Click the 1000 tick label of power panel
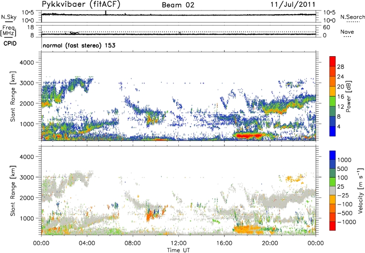The height and width of the screenshot is (253, 365). click(x=26, y=124)
